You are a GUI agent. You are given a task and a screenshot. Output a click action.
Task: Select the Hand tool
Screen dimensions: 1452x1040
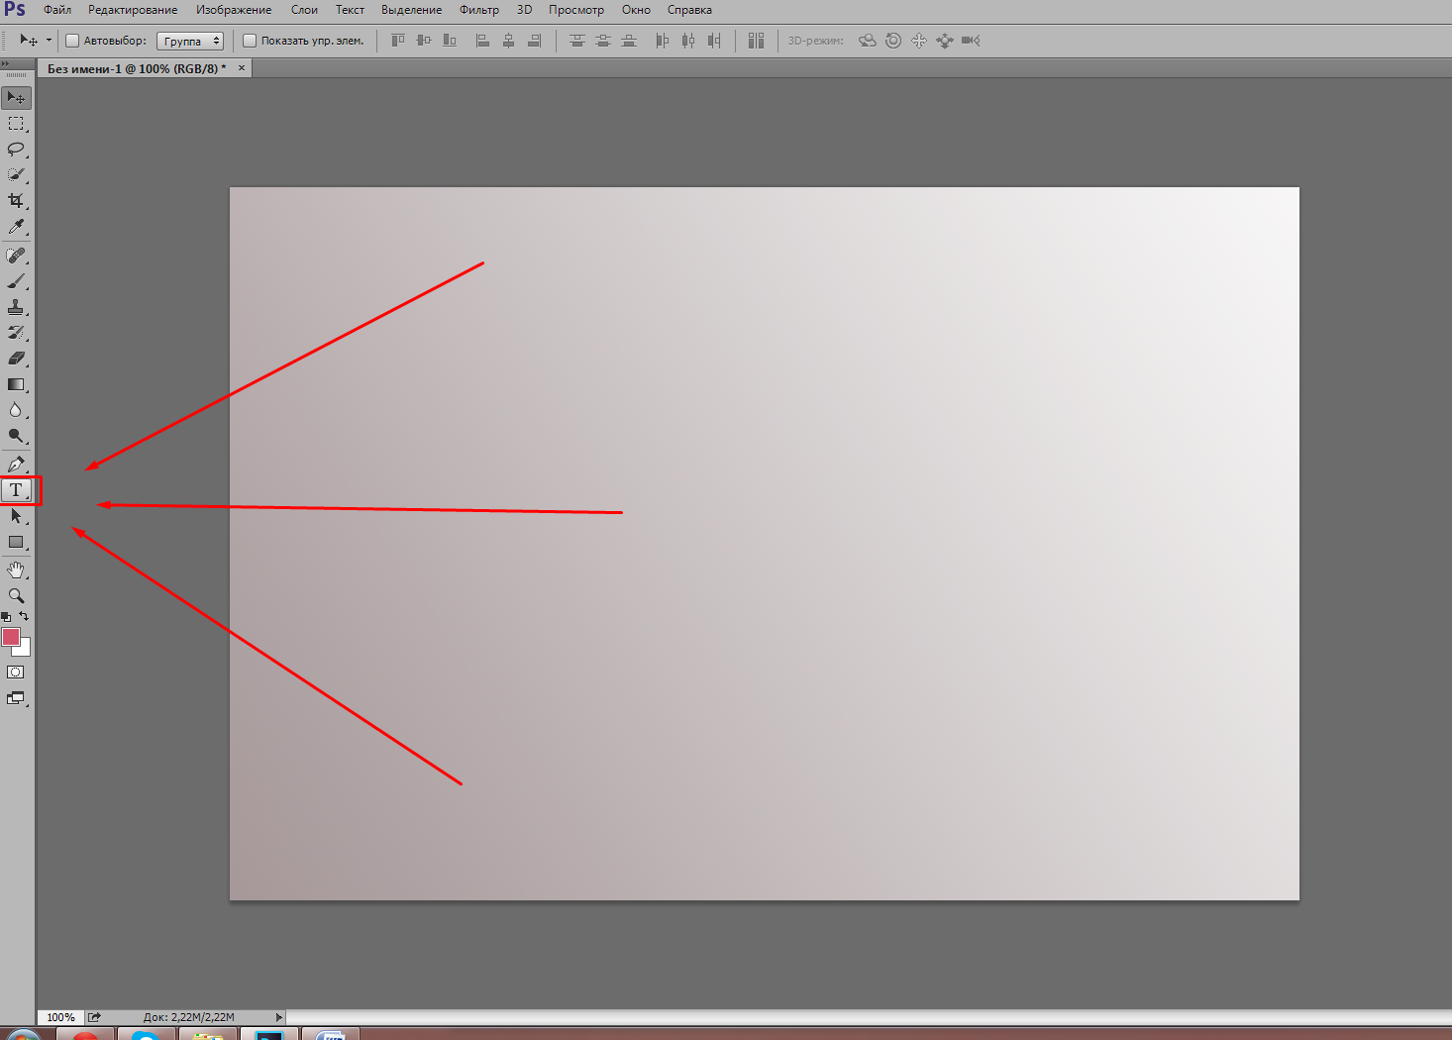(17, 571)
